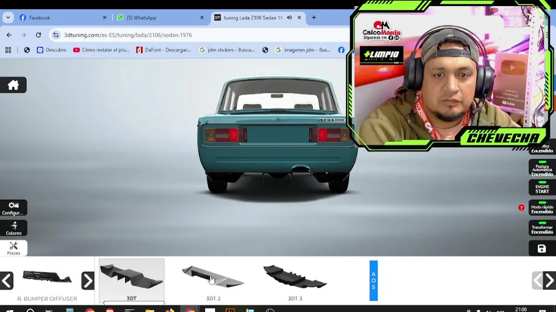Go to the previous part category
556x312 pixels.
coord(7,281)
